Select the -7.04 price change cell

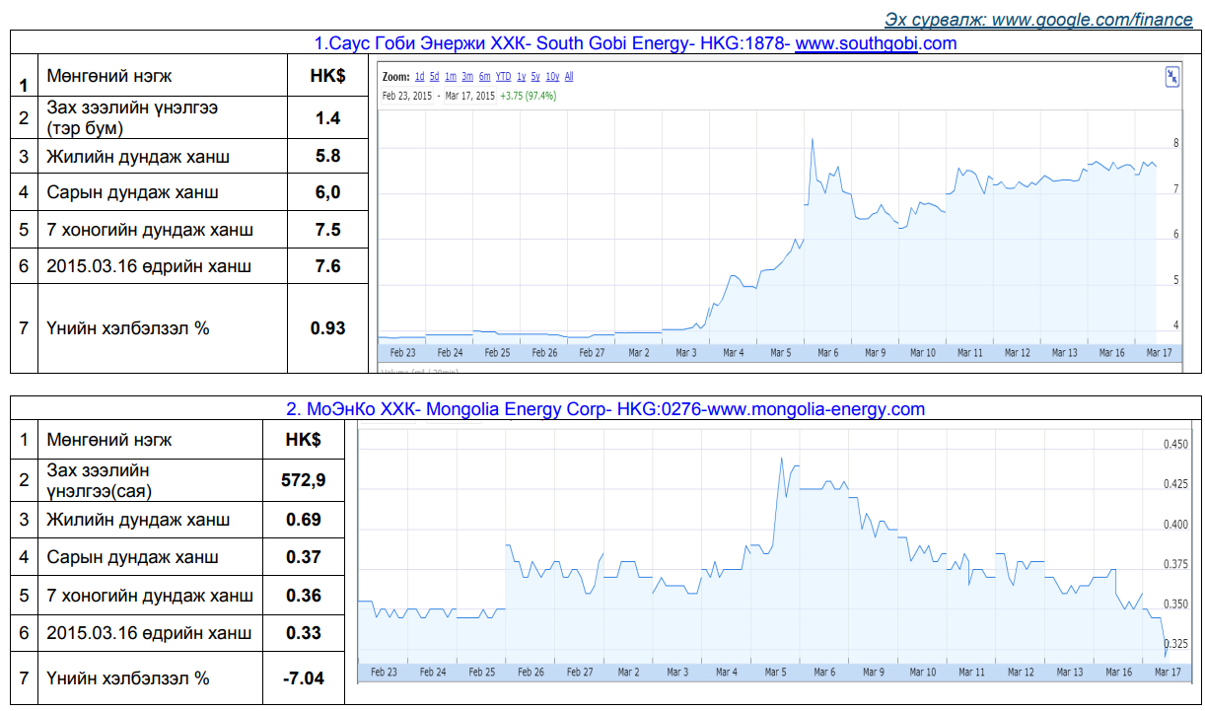(304, 678)
